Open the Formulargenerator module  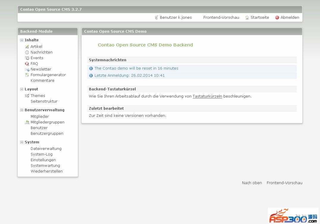pos(48,75)
